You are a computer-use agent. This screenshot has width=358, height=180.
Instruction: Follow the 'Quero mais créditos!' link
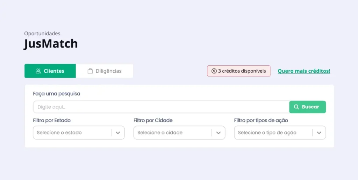click(x=304, y=71)
